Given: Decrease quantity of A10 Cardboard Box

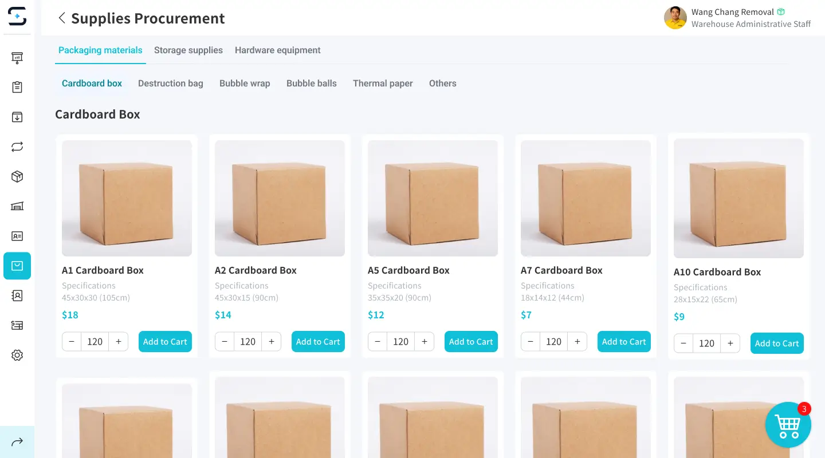Looking at the screenshot, I should 683,343.
